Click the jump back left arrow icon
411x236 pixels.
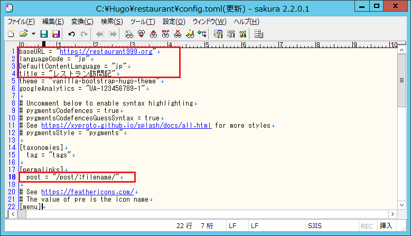point(100,34)
